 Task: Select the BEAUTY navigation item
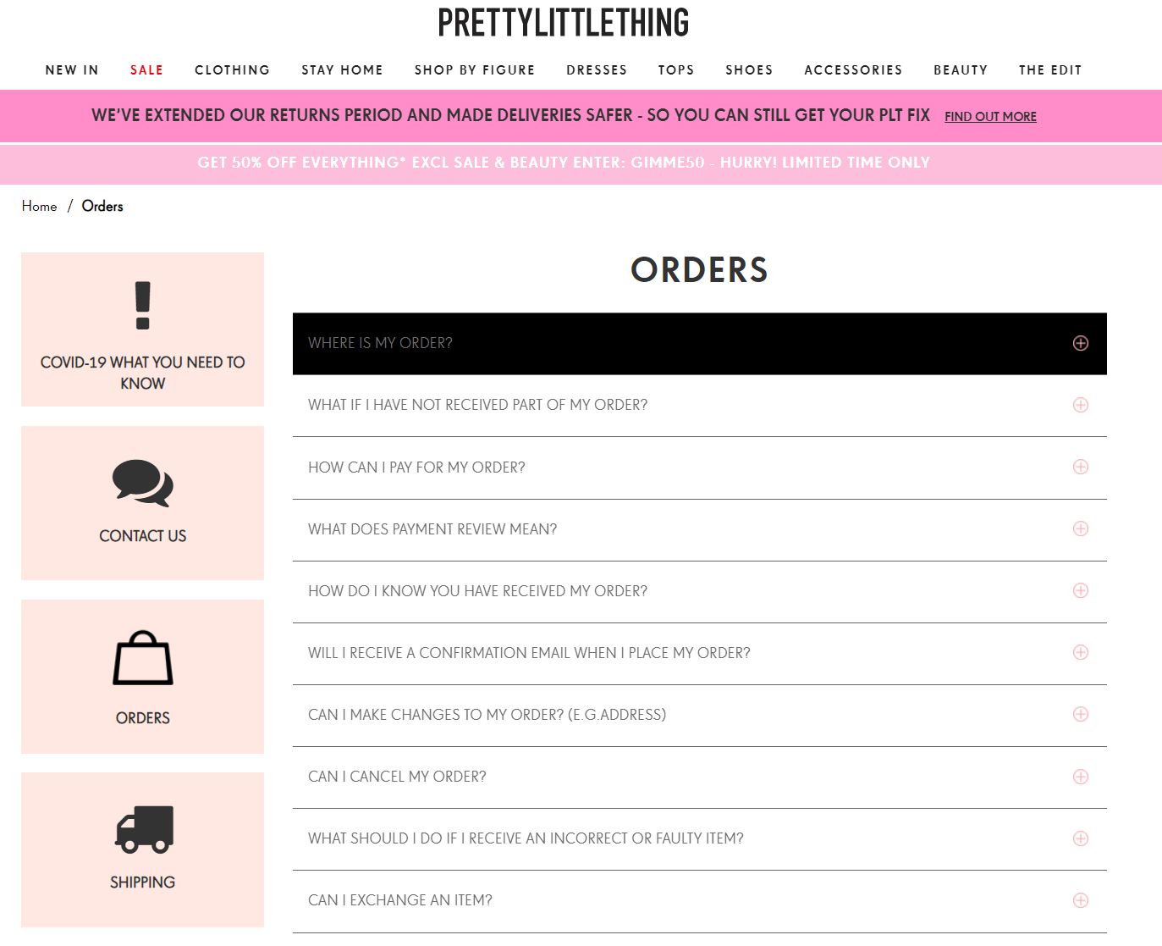pyautogui.click(x=961, y=70)
